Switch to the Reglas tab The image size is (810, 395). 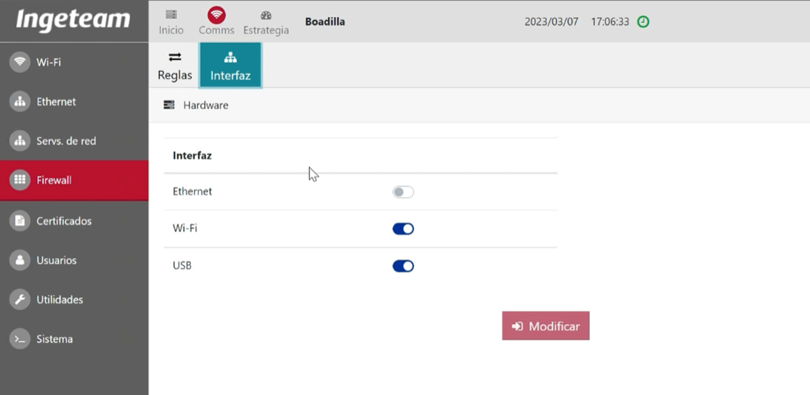click(x=175, y=66)
